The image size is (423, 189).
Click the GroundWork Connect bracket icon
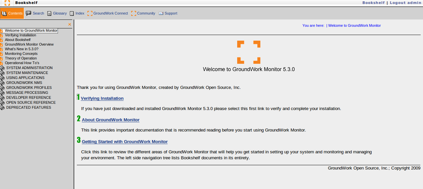90,14
